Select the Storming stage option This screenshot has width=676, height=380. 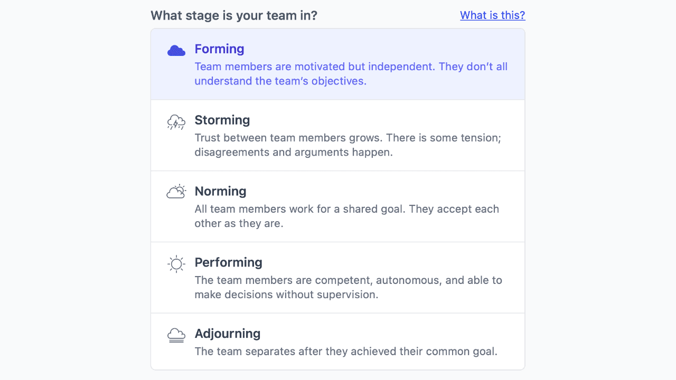pyautogui.click(x=337, y=135)
